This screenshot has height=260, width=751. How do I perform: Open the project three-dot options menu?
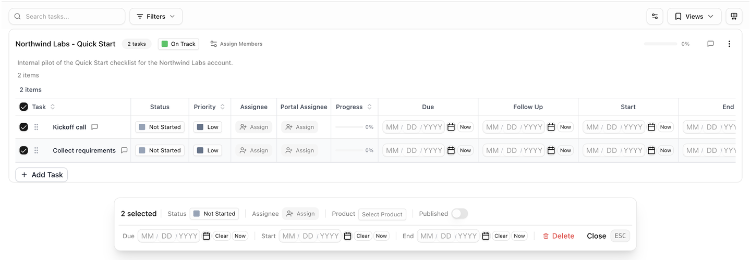pyautogui.click(x=729, y=44)
